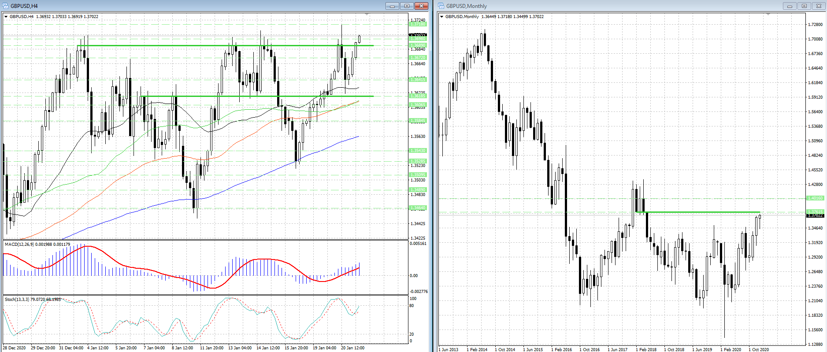
Task: Select the 1.34640 green price label
Action: pyautogui.click(x=418, y=207)
